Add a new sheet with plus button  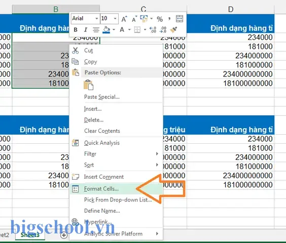click(x=64, y=235)
